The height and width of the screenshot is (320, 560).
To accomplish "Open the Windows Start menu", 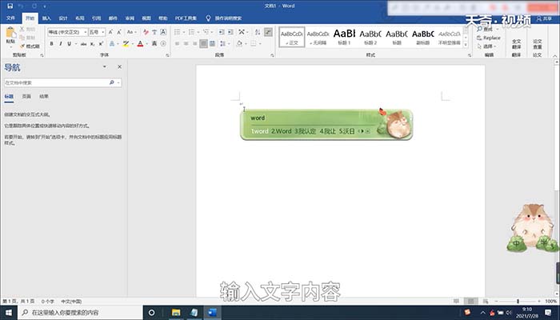I will point(9,313).
